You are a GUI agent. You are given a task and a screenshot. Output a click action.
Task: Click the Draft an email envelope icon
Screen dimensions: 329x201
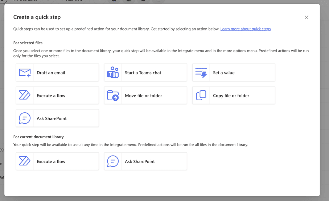click(25, 73)
